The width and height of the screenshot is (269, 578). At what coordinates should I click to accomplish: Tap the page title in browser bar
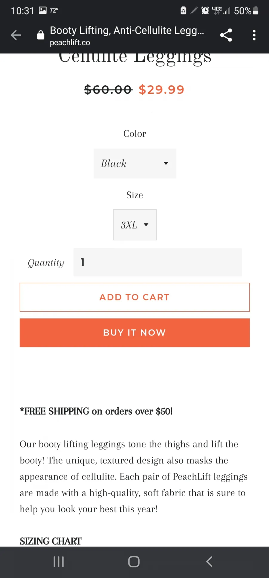[127, 31]
